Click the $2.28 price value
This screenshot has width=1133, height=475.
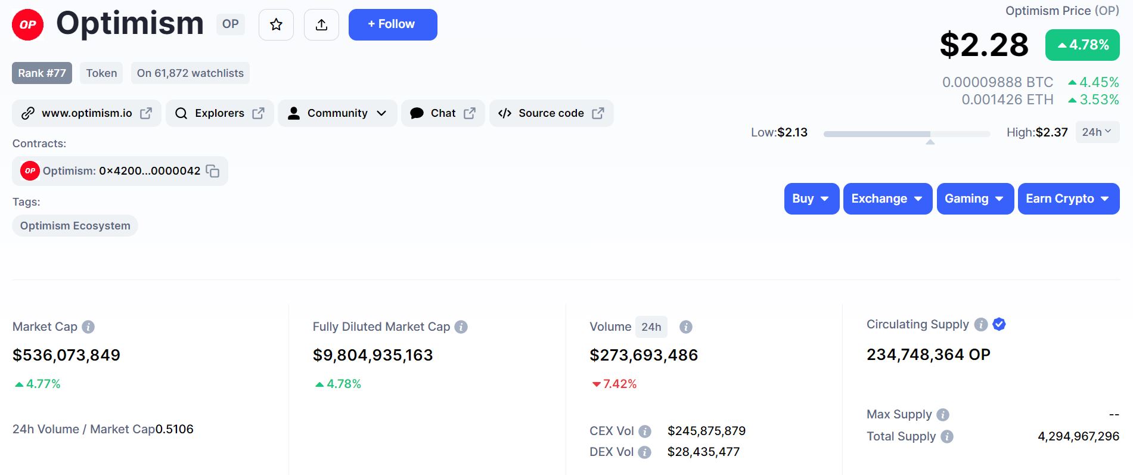[984, 45]
